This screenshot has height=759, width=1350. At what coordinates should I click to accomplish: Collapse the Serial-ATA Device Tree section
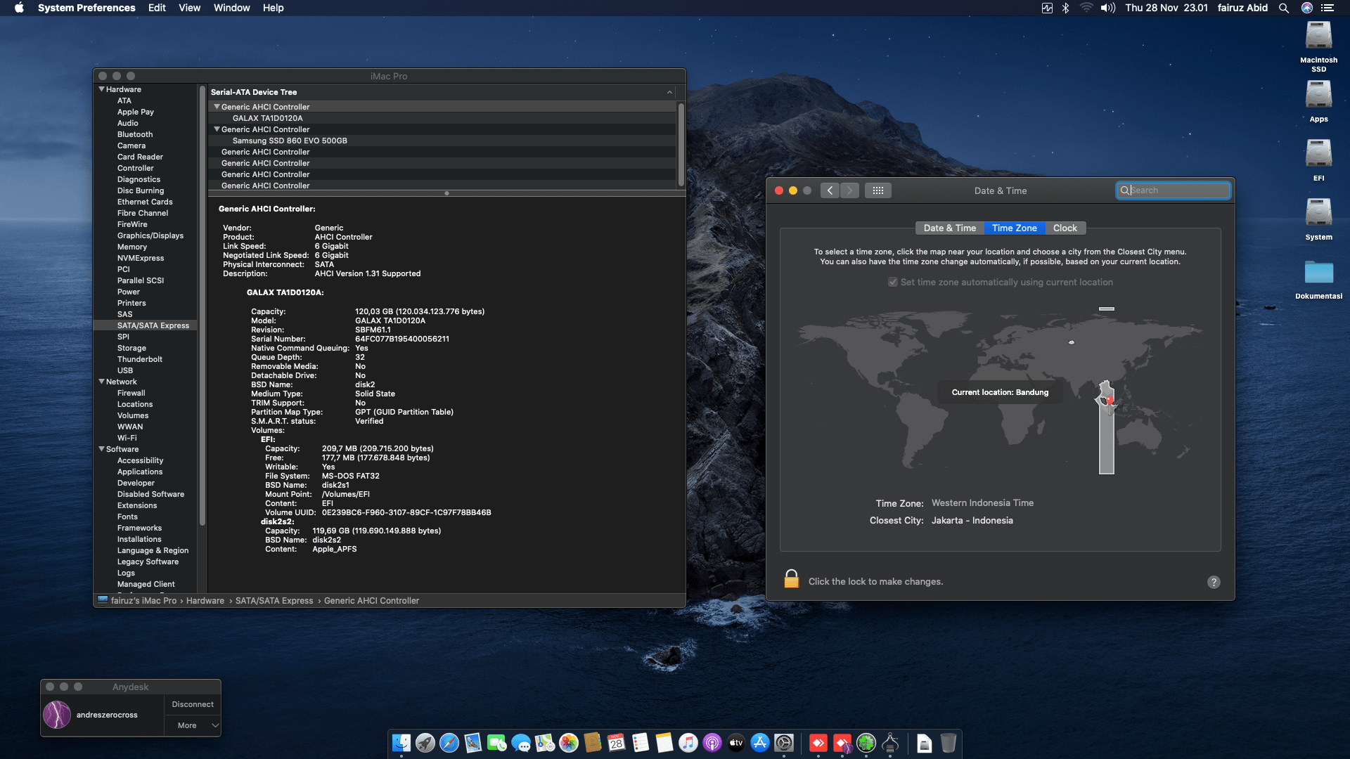click(x=669, y=92)
